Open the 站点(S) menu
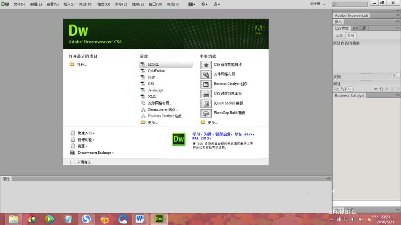The width and height of the screenshot is (401, 225). click(138, 4)
